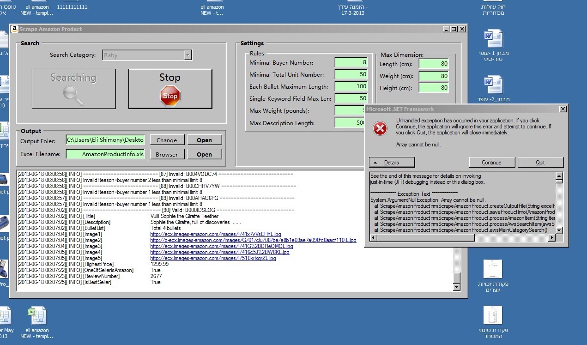Click Open button next to Browser

pyautogui.click(x=204, y=154)
